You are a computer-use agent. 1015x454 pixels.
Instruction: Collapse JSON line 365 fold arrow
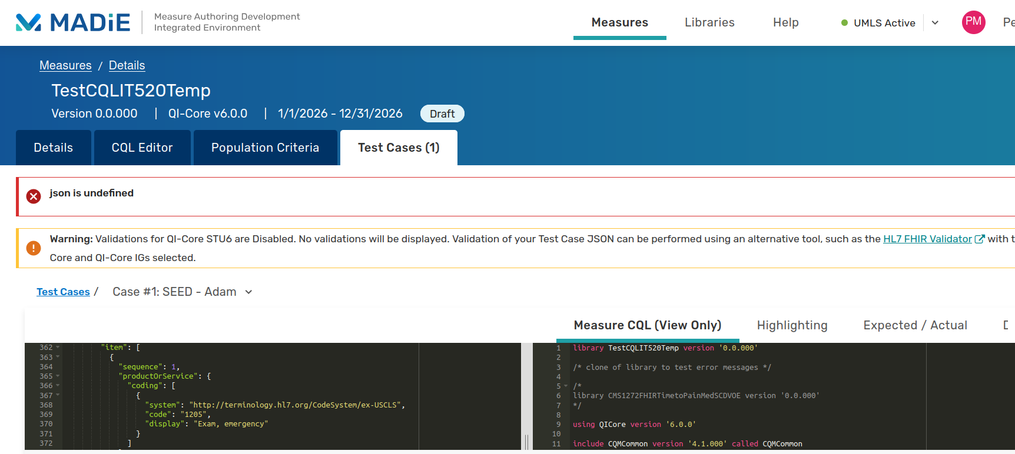click(58, 376)
